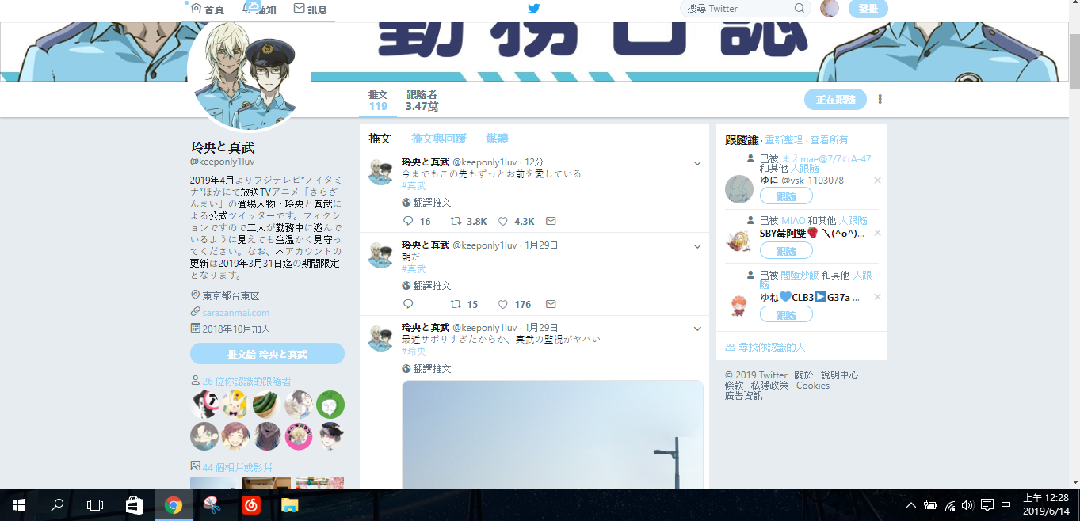Open 44 個相片或影片 link
The height and width of the screenshot is (521, 1080).
coord(238,467)
